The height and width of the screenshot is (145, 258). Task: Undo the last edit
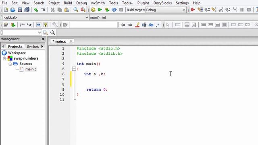point(36,10)
